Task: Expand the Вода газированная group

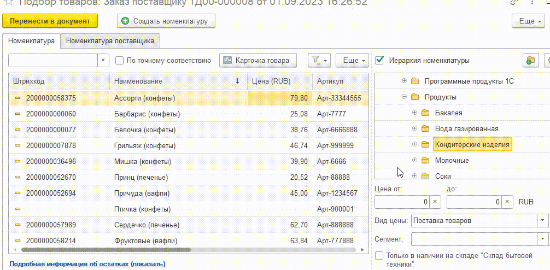Action: tap(414, 128)
